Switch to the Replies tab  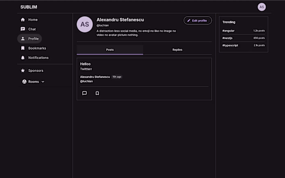[x=178, y=50]
